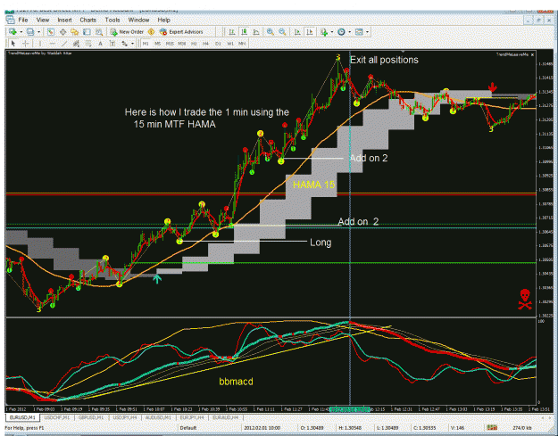
Task: Open the Indicators list icon
Action: pyautogui.click(x=324, y=32)
